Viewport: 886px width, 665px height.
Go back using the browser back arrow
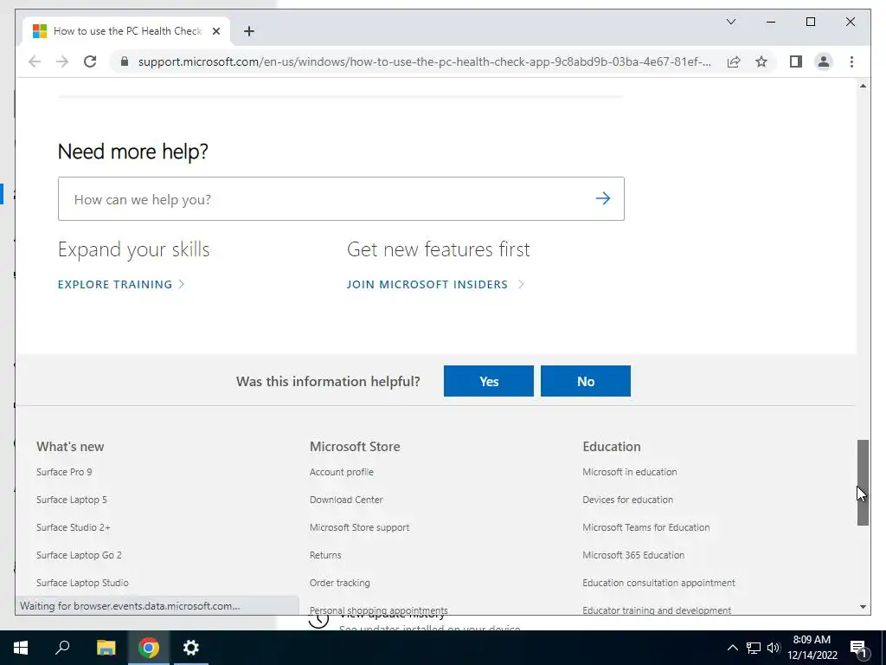pos(35,61)
